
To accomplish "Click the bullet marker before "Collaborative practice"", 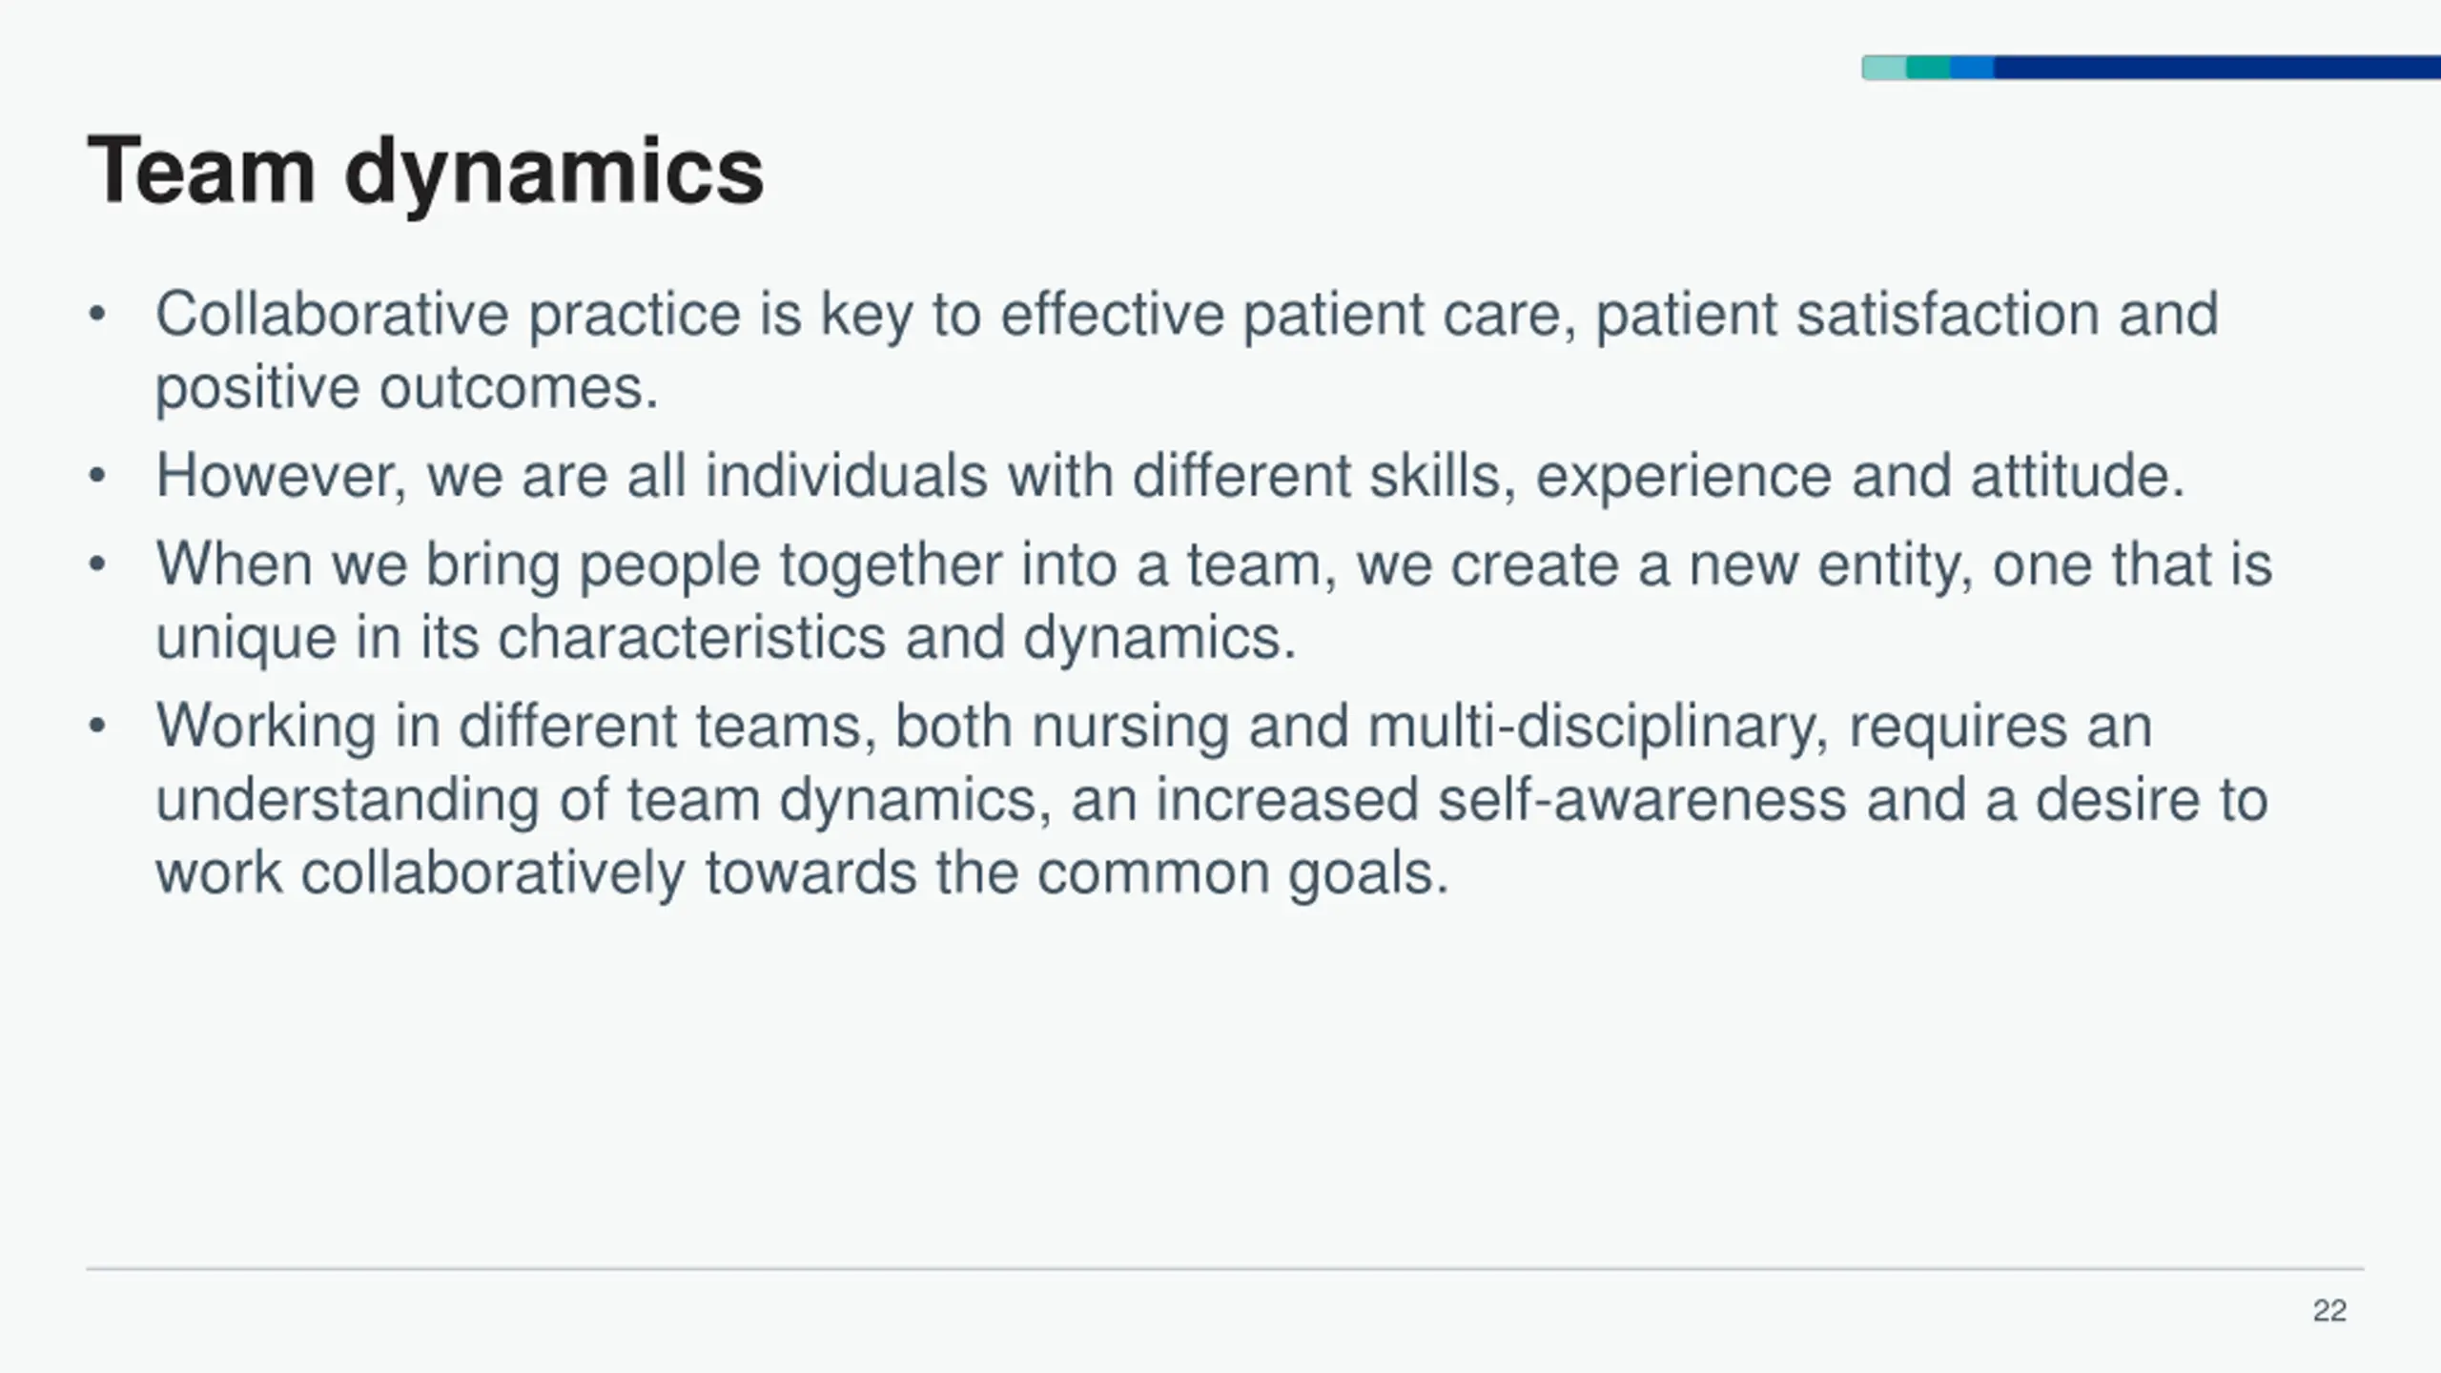I will (96, 315).
